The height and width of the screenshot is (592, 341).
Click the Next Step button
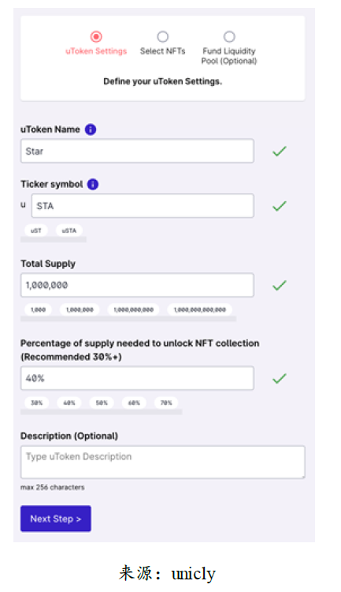coord(56,519)
